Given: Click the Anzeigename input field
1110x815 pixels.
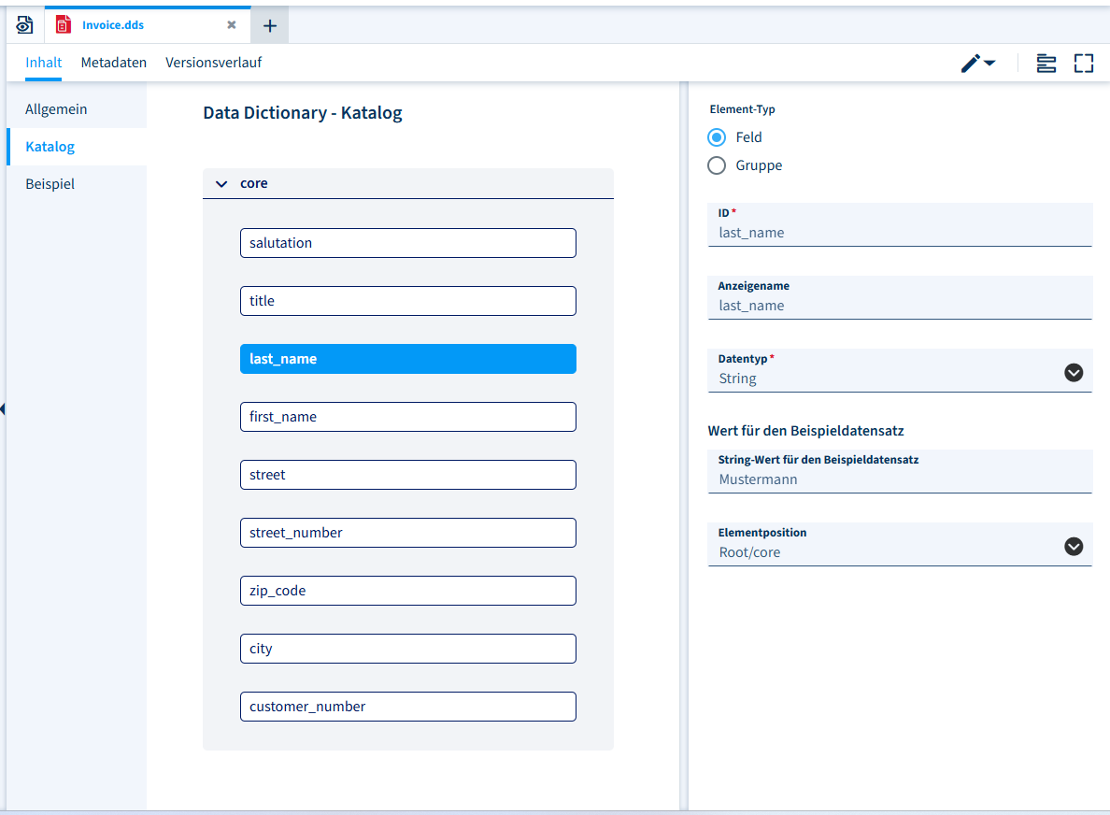Looking at the screenshot, I should pos(899,306).
